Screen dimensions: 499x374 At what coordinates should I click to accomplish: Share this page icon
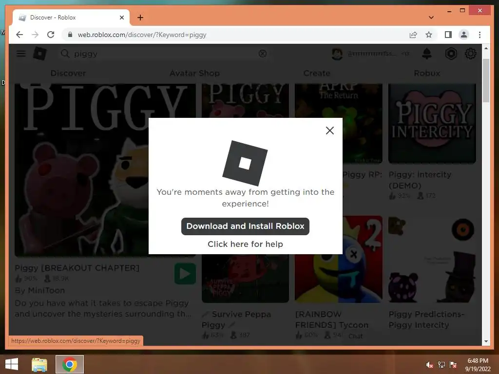point(413,35)
